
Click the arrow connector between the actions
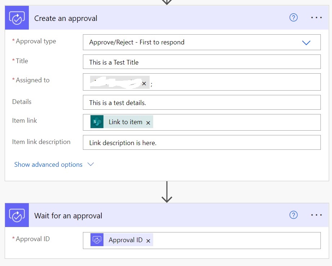[x=167, y=192]
